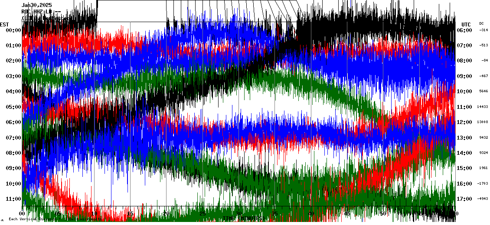Image resolution: width=490 pixels, height=225 pixels.
Task: Click the 16:00 UTC time label
Action: point(464,184)
